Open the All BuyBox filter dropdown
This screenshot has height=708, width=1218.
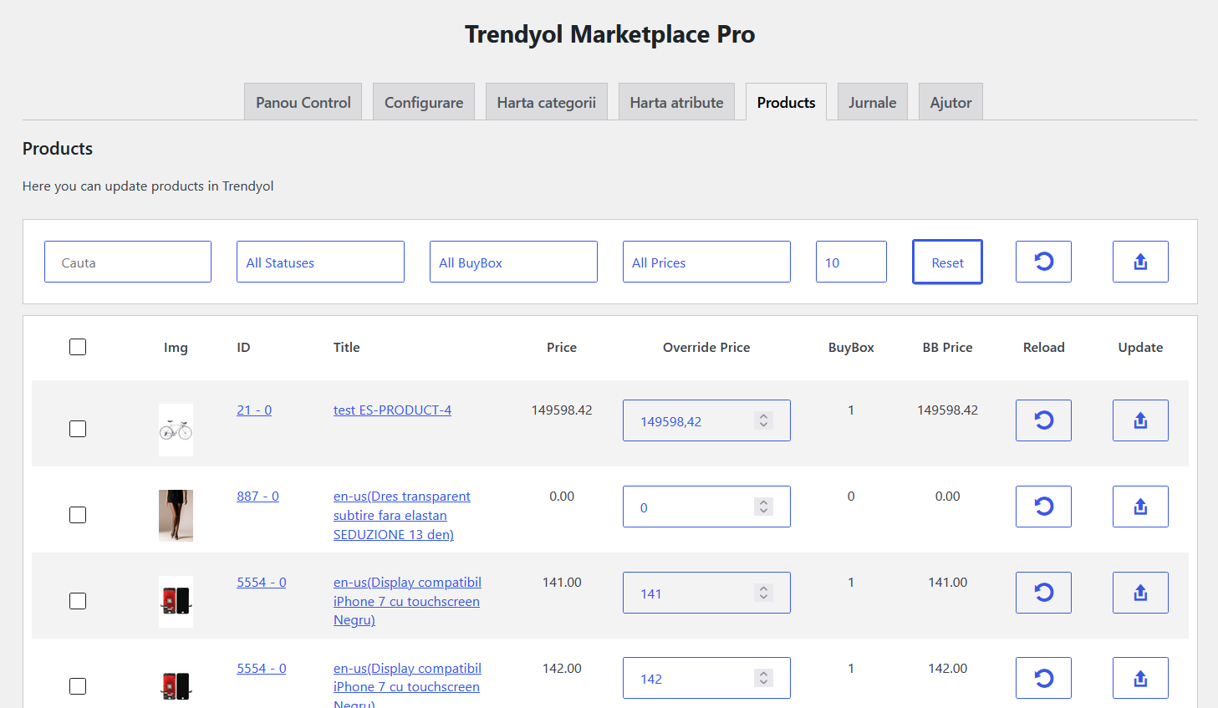[x=513, y=262]
